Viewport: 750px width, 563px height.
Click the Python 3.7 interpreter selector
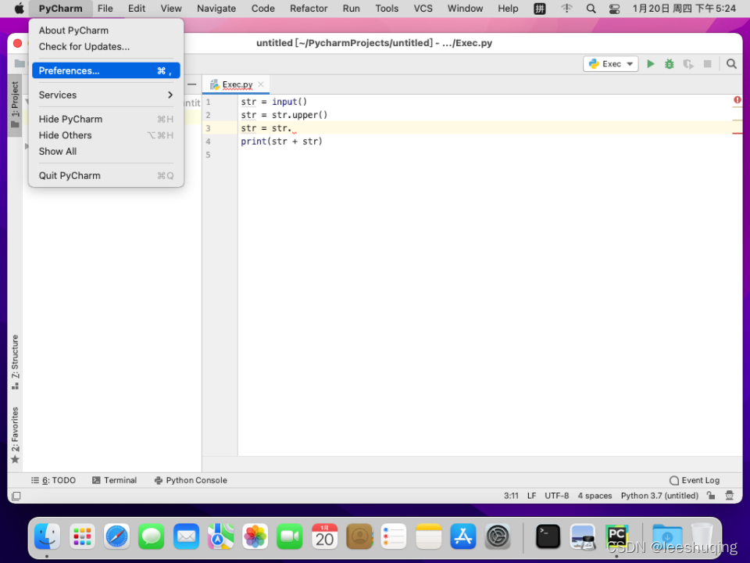click(659, 496)
